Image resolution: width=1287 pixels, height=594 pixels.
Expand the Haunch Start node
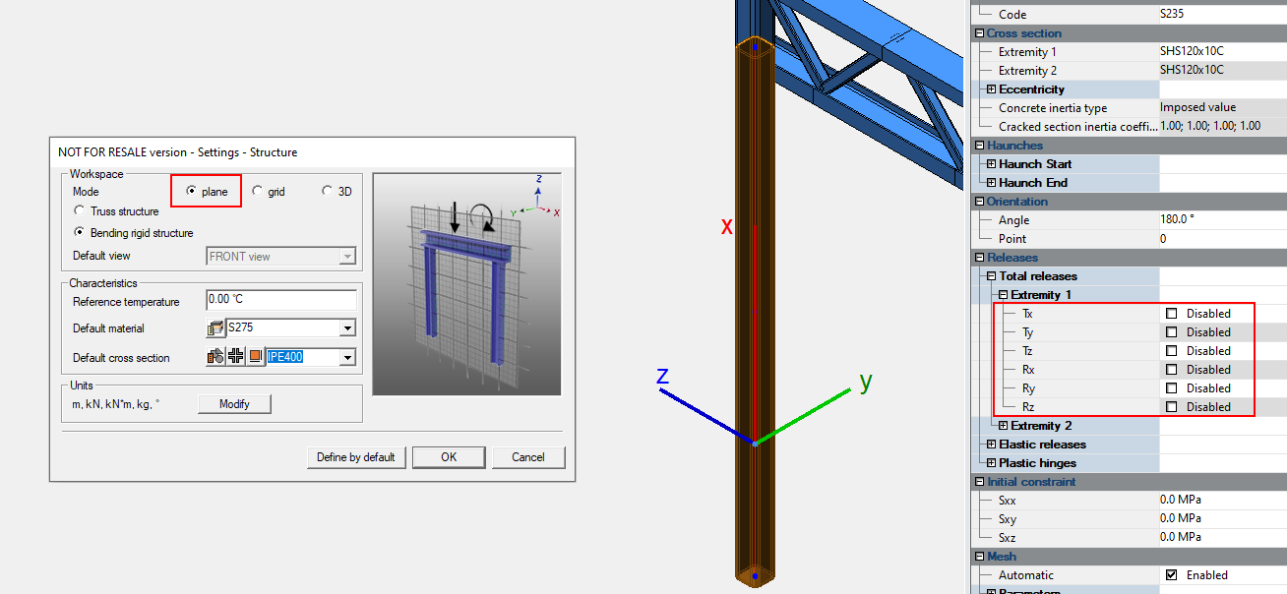pos(992,164)
